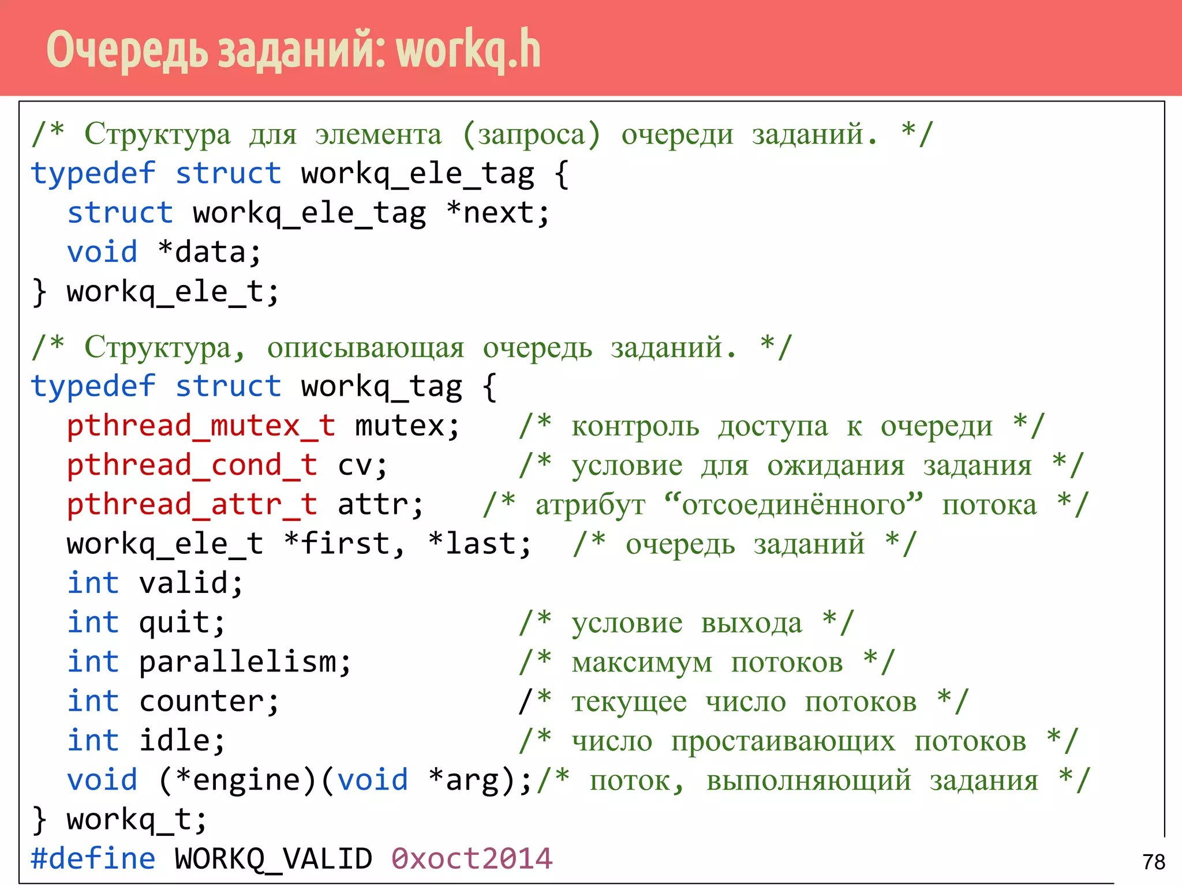Screen dimensions: 1182x886
Task: Click the line 'typedef struct workq_ele_tag {'
Action: [300, 174]
